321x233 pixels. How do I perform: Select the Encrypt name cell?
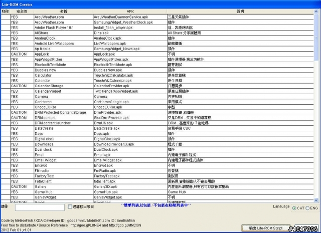pos(63,165)
